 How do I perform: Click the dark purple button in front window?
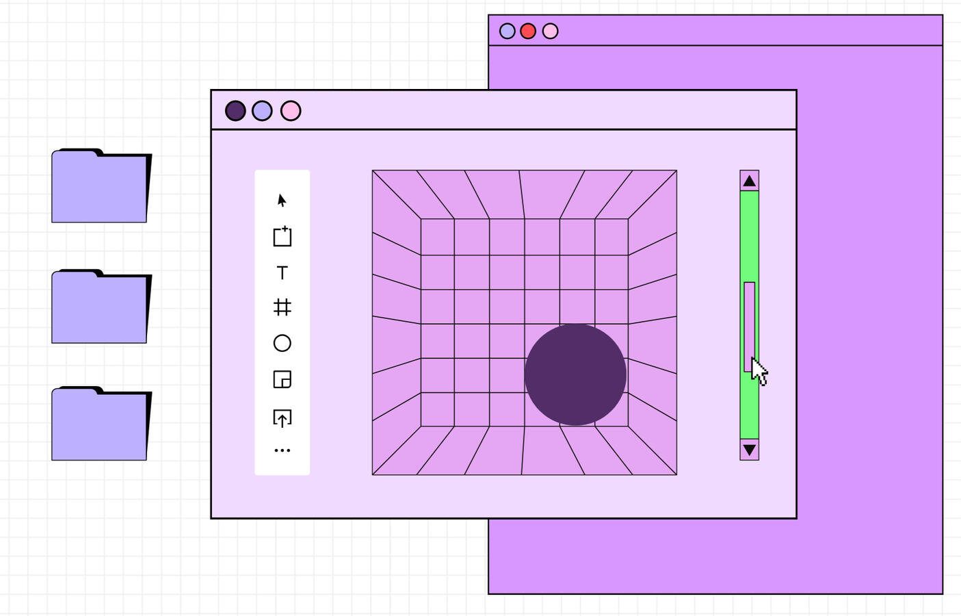click(x=235, y=111)
